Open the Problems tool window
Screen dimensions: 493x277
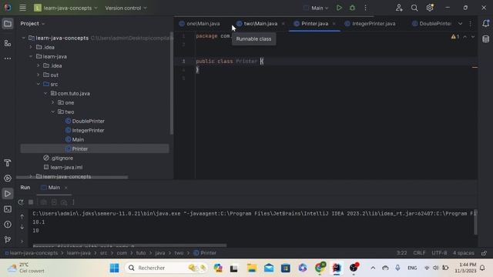tap(8, 225)
